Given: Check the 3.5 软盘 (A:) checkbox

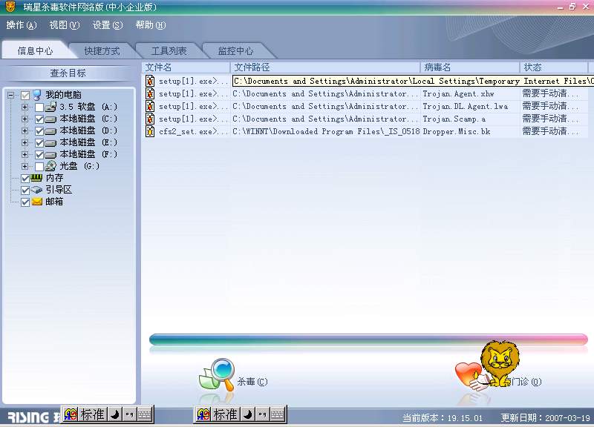Looking at the screenshot, I should pos(39,107).
